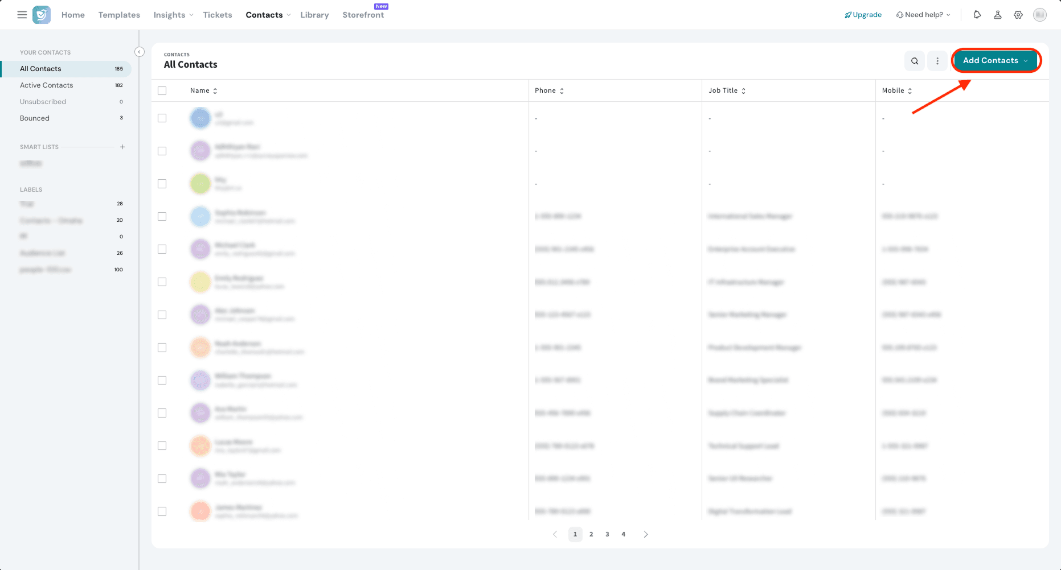The width and height of the screenshot is (1061, 570).
Task: Select the last contact row checkbox
Action: pyautogui.click(x=162, y=511)
